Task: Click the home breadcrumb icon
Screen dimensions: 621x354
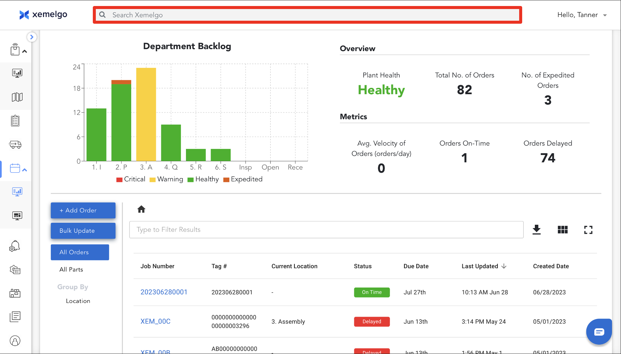Action: click(x=141, y=209)
